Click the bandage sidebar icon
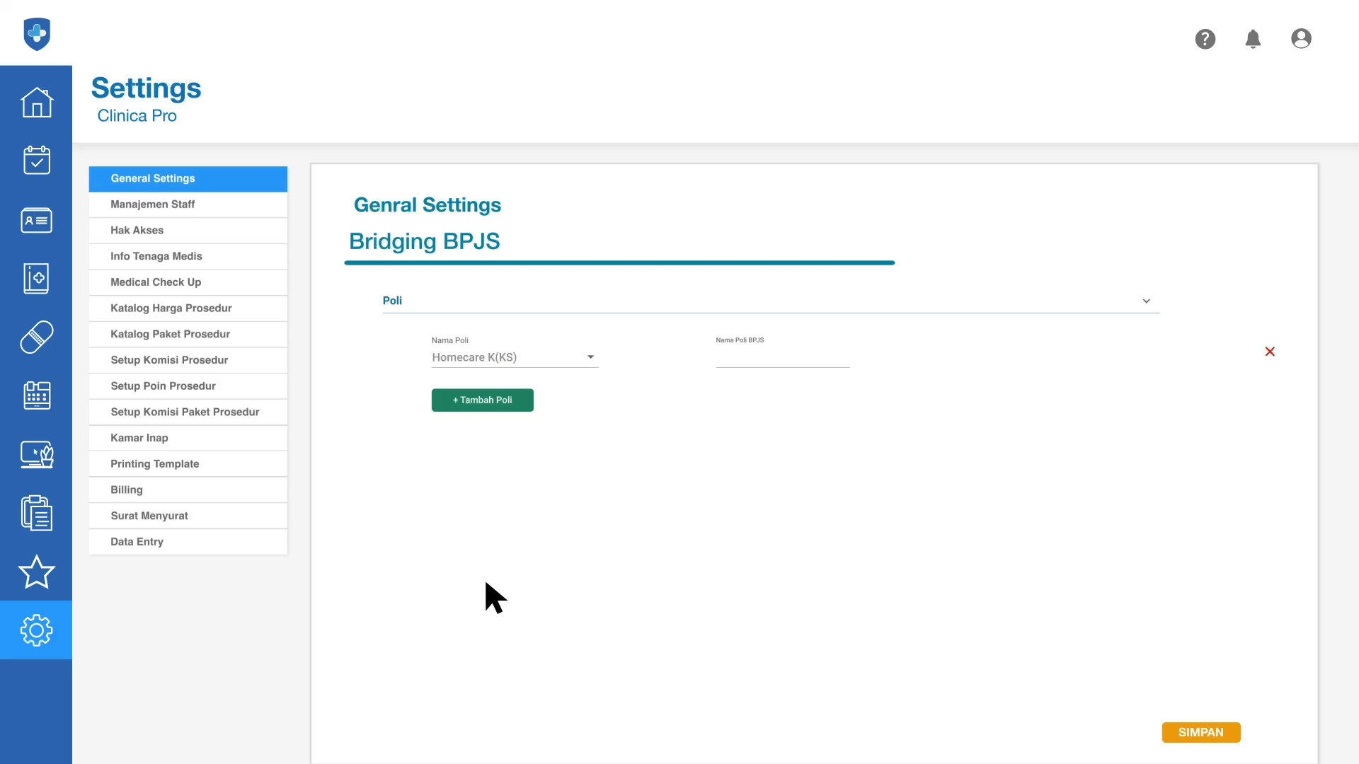The image size is (1359, 764). point(36,337)
